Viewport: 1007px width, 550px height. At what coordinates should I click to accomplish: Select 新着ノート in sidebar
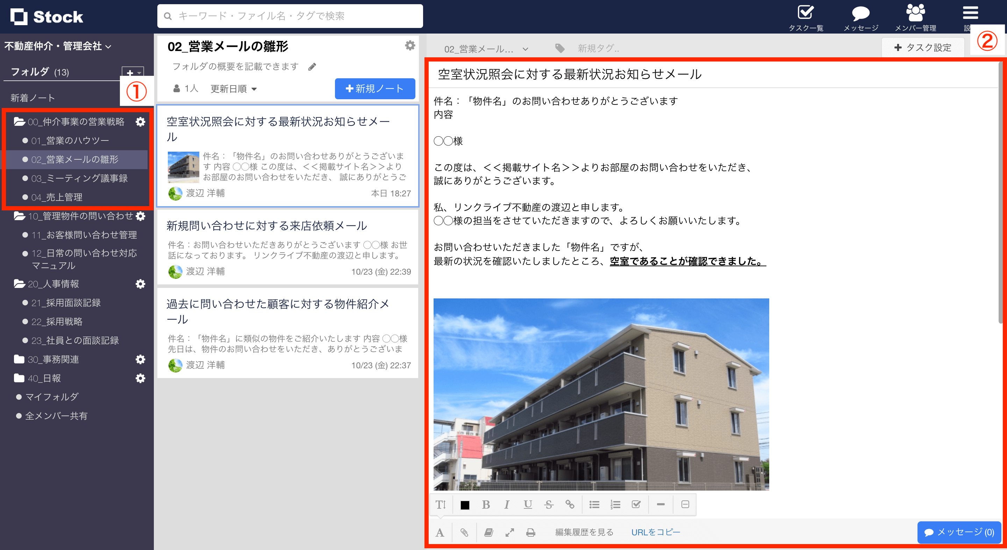pos(33,97)
